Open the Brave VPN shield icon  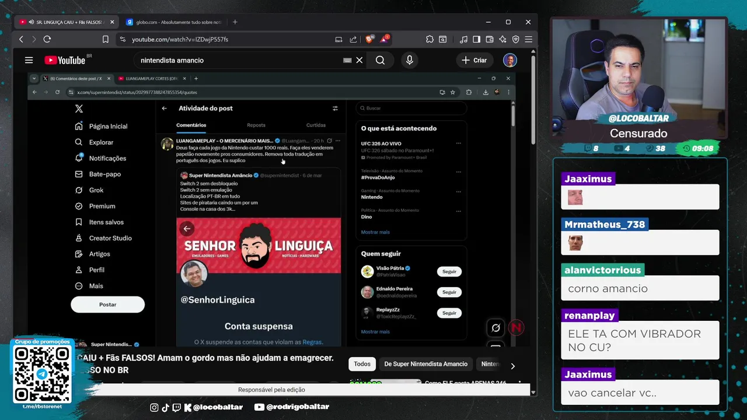pyautogui.click(x=515, y=39)
